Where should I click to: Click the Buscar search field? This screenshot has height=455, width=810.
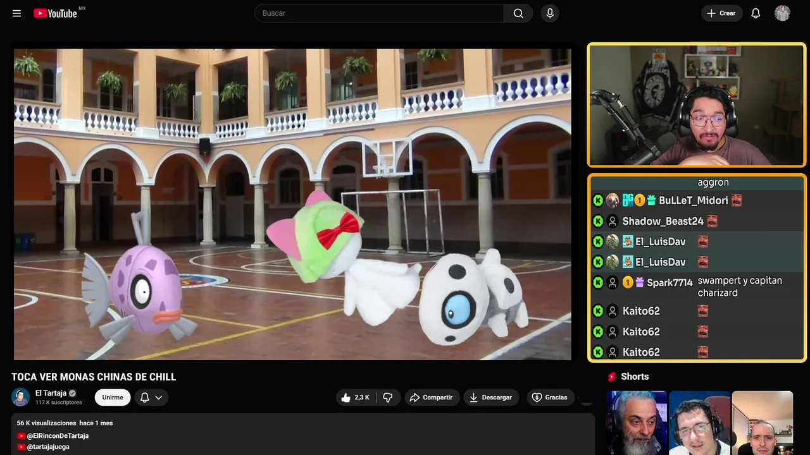[x=379, y=13]
